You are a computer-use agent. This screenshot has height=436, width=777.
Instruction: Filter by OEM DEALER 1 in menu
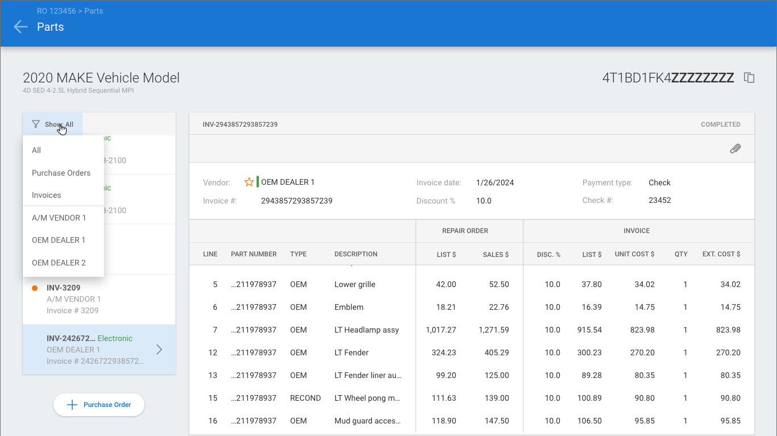tap(63, 240)
